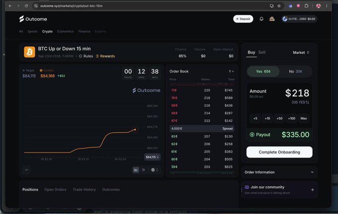The height and width of the screenshot is (214, 338).
Task: Open the Market order type dropdown
Action: pos(301,53)
